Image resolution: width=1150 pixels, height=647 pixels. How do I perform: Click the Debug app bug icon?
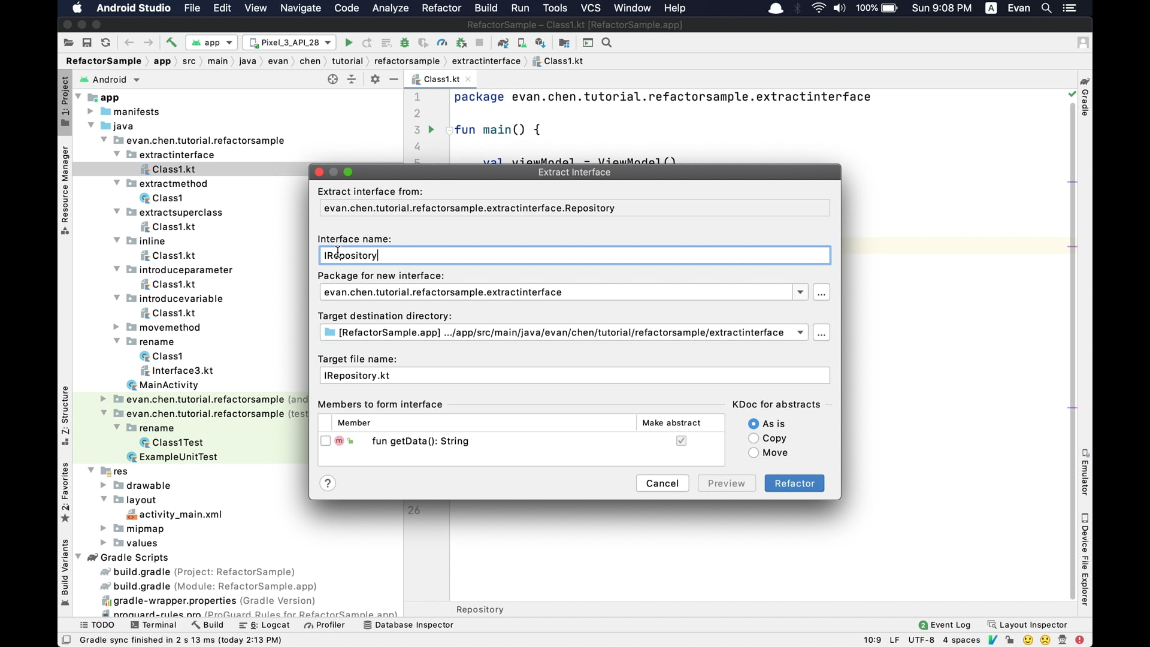point(405,43)
